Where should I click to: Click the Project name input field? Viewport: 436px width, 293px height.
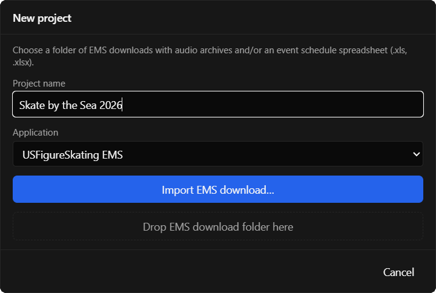click(x=218, y=104)
